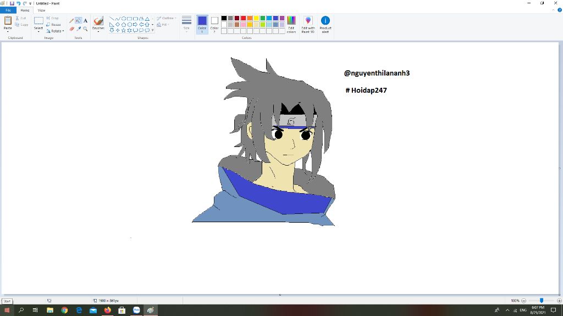The width and height of the screenshot is (563, 316).
Task: Open the shape Fill dropdown
Action: (x=163, y=25)
